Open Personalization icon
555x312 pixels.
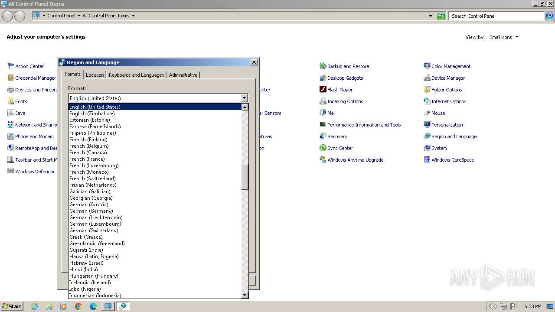[427, 125]
